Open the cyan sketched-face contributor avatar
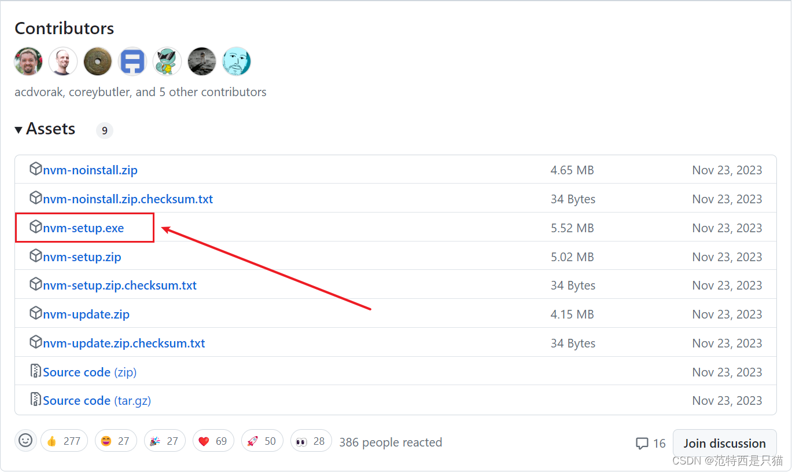Viewport: 792px width, 472px height. pos(237,61)
